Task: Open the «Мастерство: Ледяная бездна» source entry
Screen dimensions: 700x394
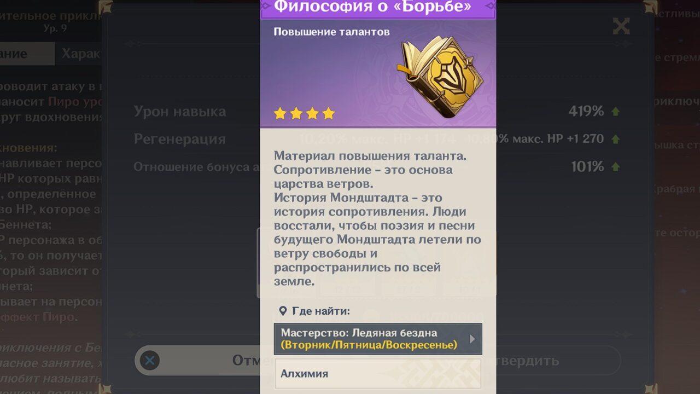Action: (378, 339)
